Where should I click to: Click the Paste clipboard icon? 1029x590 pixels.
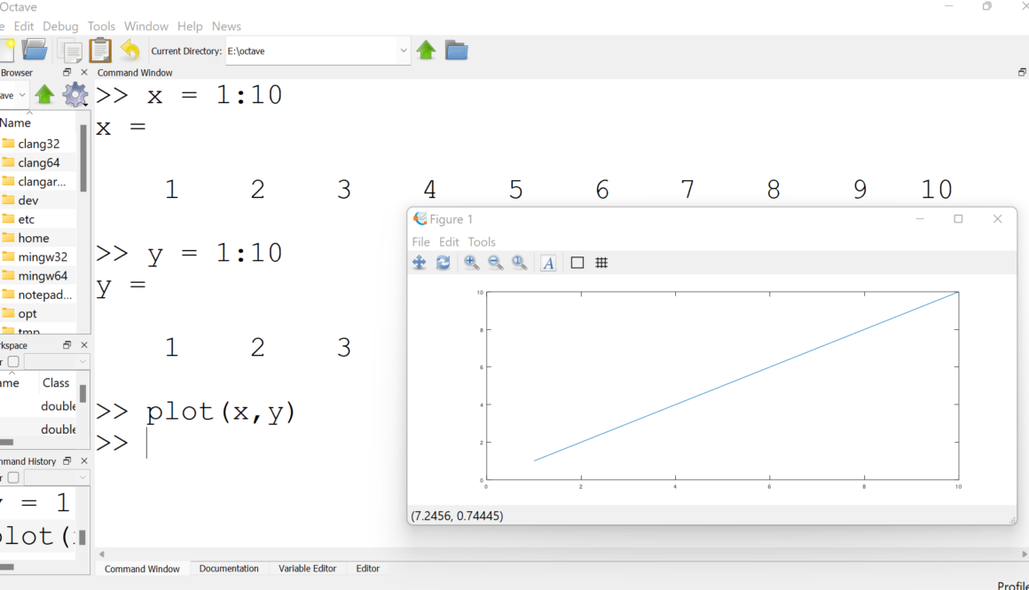pos(100,50)
